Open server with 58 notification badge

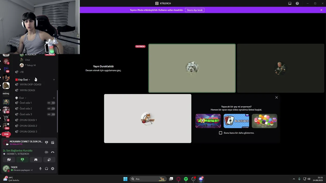click(x=6, y=69)
